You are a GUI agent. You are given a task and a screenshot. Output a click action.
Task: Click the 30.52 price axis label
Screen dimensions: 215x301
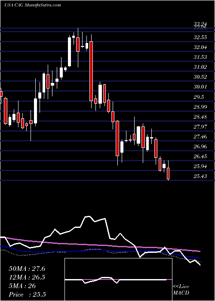point(200,77)
